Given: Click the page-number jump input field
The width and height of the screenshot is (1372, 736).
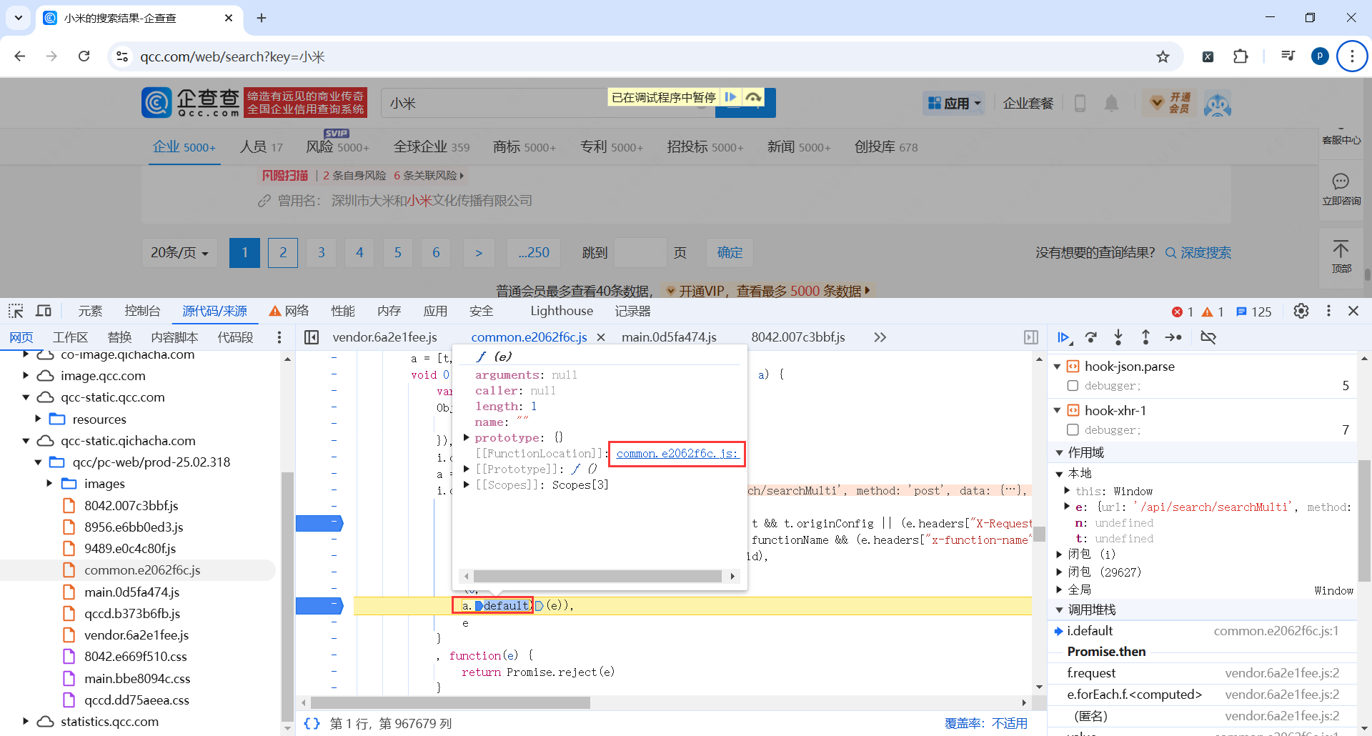Looking at the screenshot, I should tap(640, 253).
